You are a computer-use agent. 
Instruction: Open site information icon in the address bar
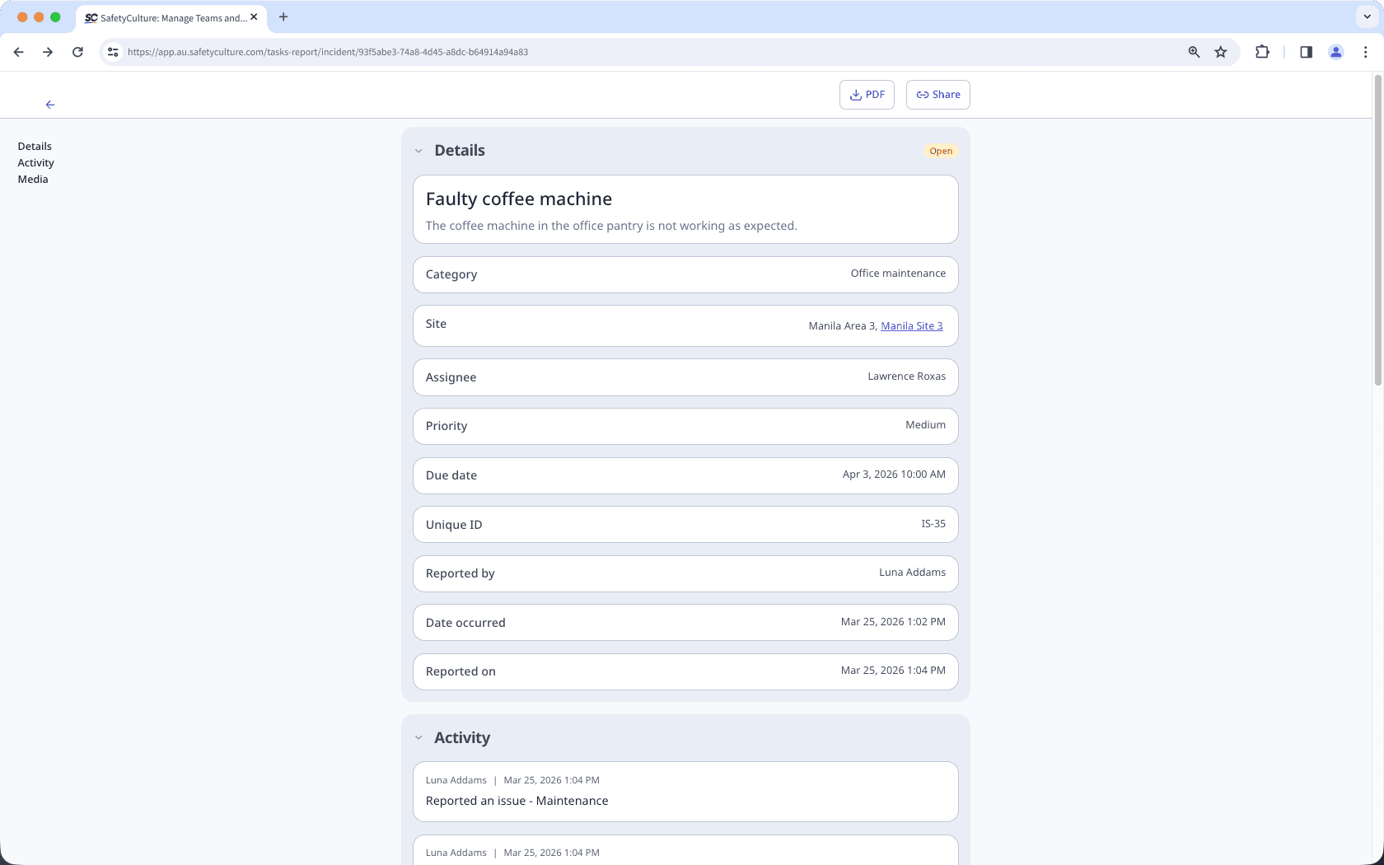point(112,51)
